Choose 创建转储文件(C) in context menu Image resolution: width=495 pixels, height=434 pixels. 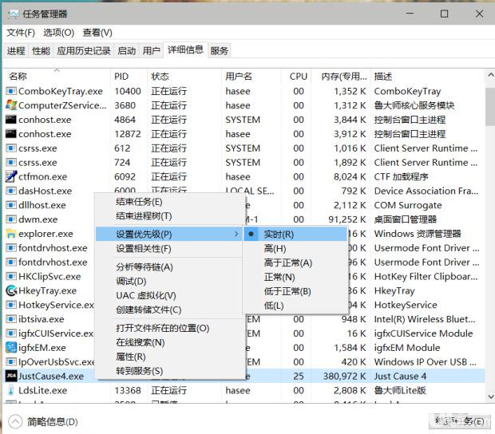169,310
